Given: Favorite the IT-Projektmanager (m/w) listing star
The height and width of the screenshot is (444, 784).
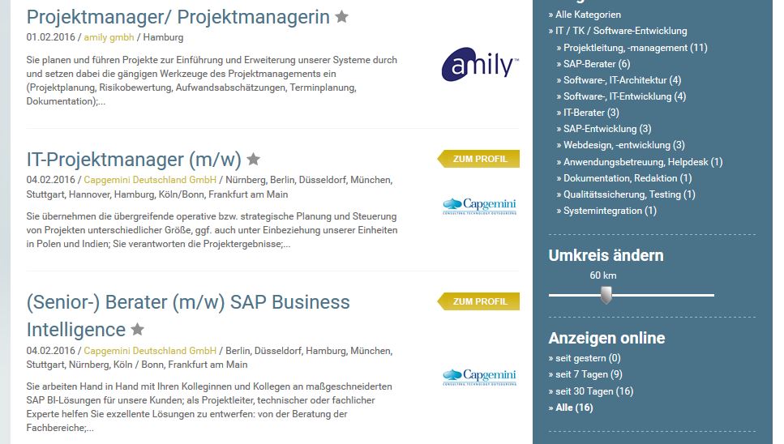Looking at the screenshot, I should tap(253, 160).
